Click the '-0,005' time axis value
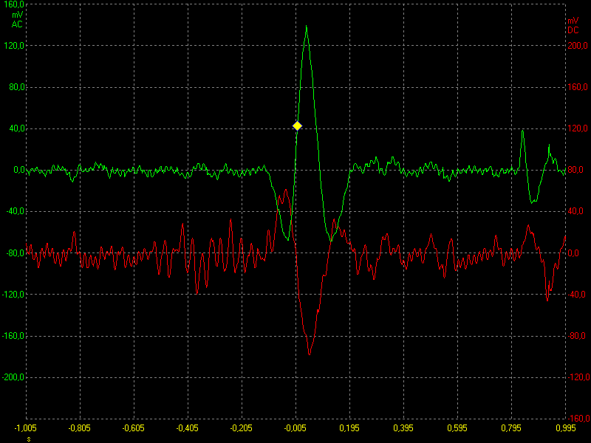Image resolution: width=591 pixels, height=443 pixels. pyautogui.click(x=295, y=428)
